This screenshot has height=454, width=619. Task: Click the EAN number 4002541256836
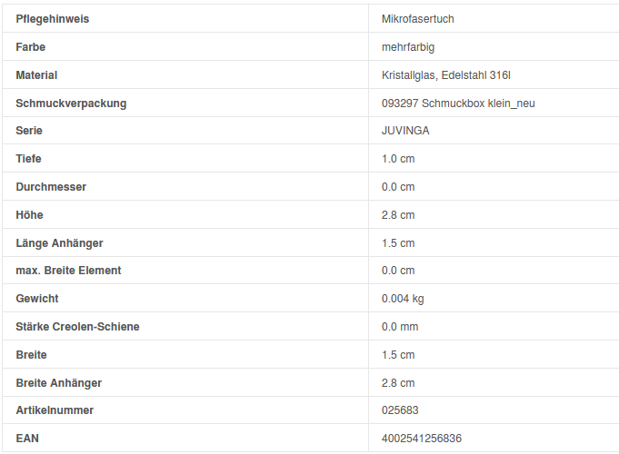tap(421, 439)
